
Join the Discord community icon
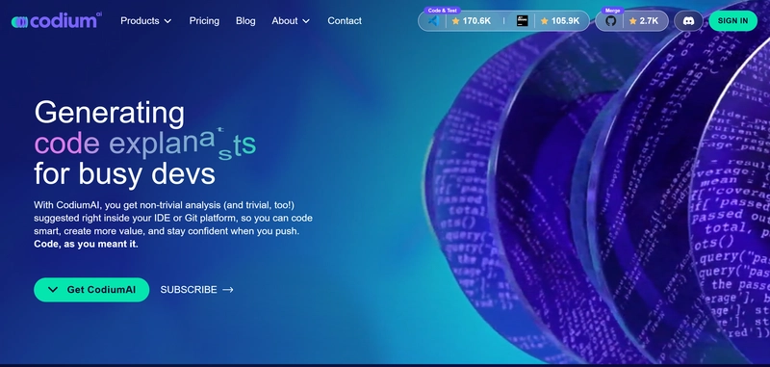click(x=688, y=20)
